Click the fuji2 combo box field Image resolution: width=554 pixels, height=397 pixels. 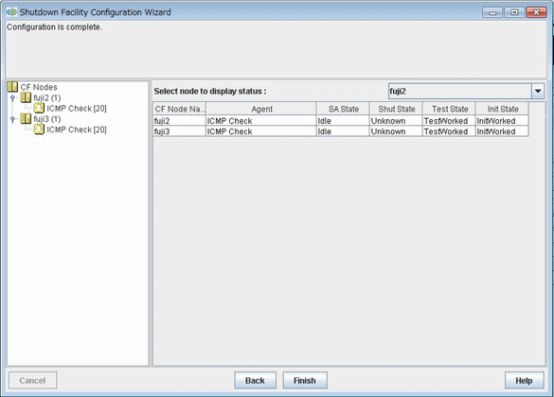pyautogui.click(x=460, y=91)
